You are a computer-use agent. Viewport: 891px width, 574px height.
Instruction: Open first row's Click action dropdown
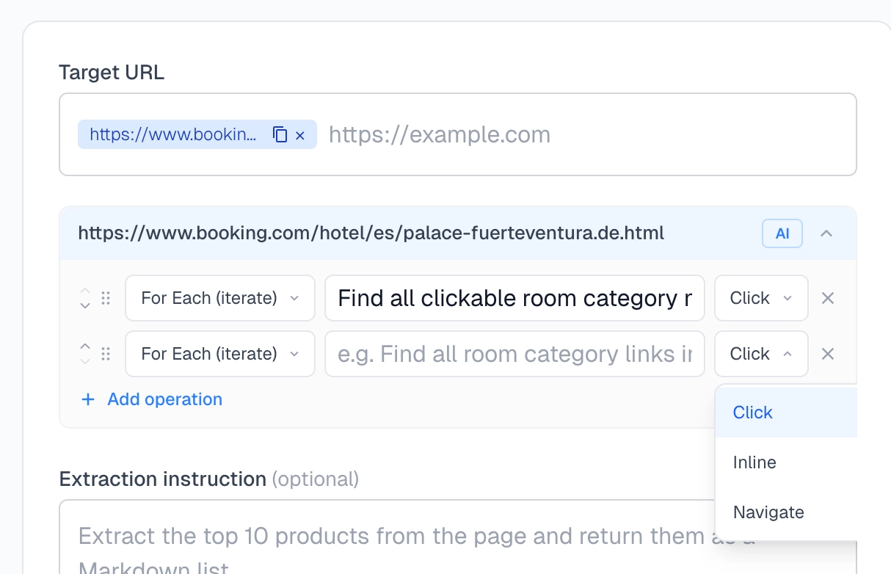pyautogui.click(x=760, y=298)
